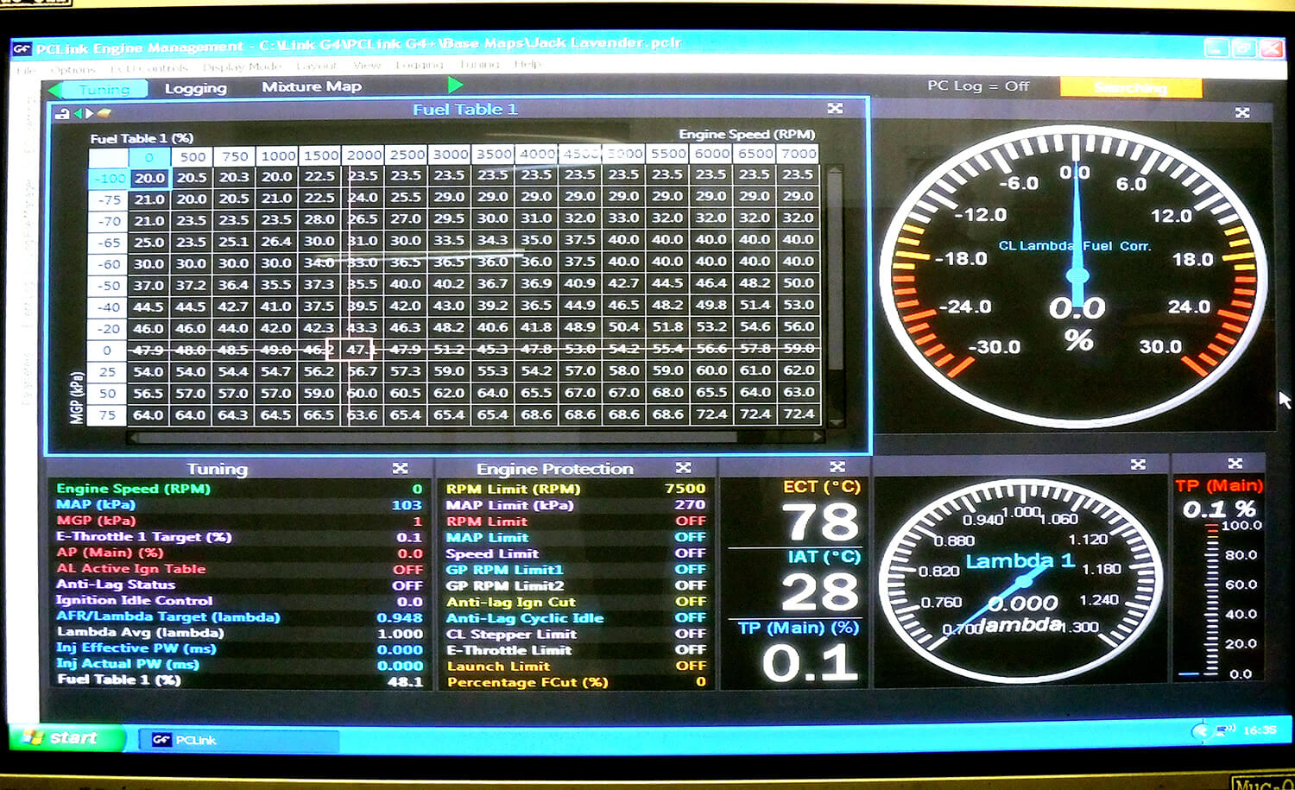Select the 7000 RPM column header
The height and width of the screenshot is (790, 1295).
[x=799, y=154]
